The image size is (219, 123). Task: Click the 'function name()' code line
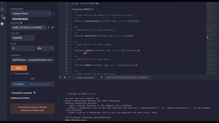(x=106, y=65)
